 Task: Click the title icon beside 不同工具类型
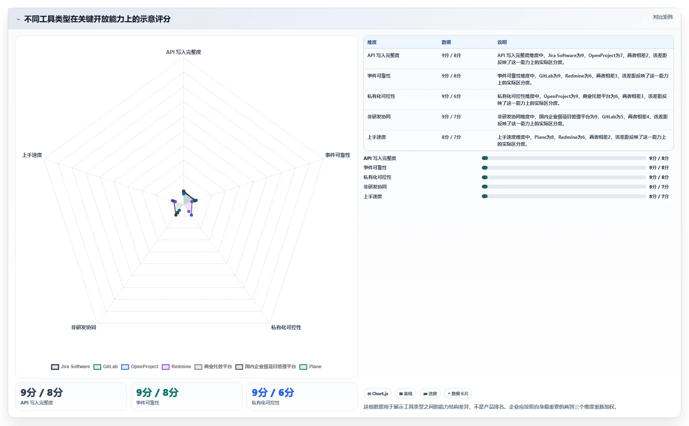tap(18, 19)
